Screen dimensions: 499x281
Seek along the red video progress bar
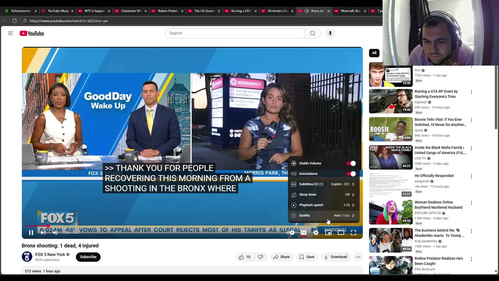click(192, 226)
